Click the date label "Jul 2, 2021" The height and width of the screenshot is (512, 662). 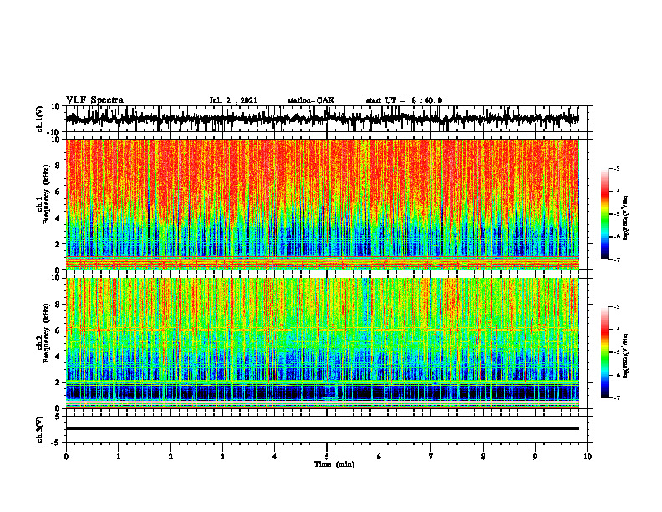(233, 100)
